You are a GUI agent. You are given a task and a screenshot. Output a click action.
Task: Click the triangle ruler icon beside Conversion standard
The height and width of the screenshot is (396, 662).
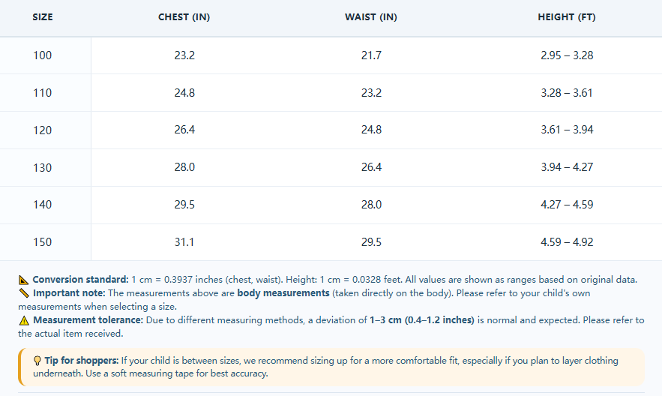pyautogui.click(x=24, y=280)
